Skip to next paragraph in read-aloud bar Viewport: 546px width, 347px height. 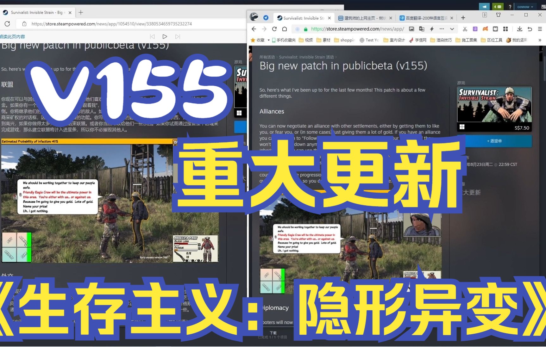pyautogui.click(x=178, y=37)
